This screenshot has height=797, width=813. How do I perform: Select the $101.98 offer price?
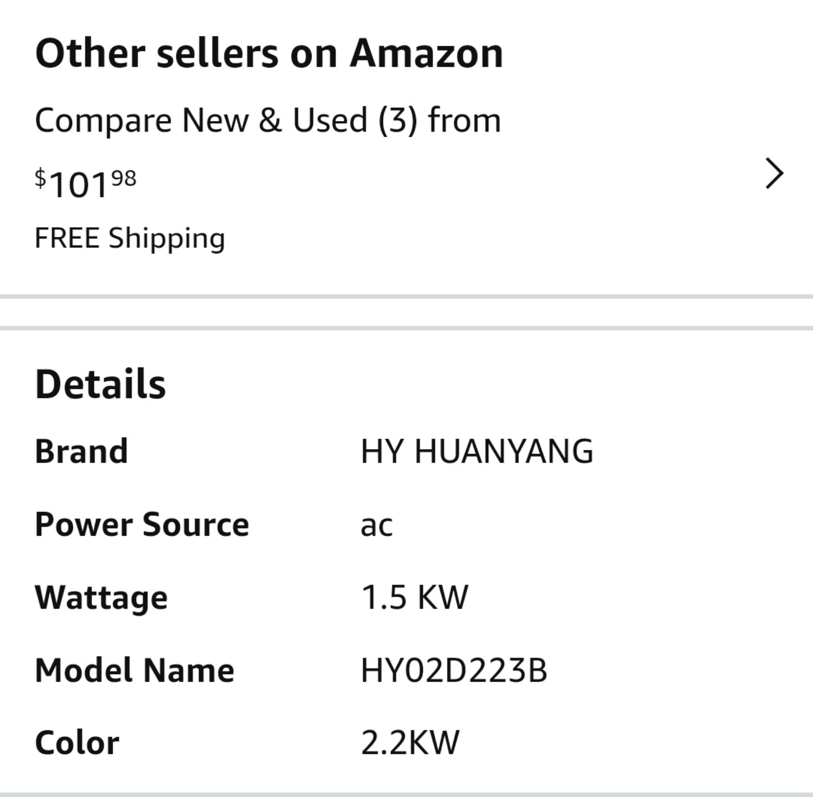point(85,183)
